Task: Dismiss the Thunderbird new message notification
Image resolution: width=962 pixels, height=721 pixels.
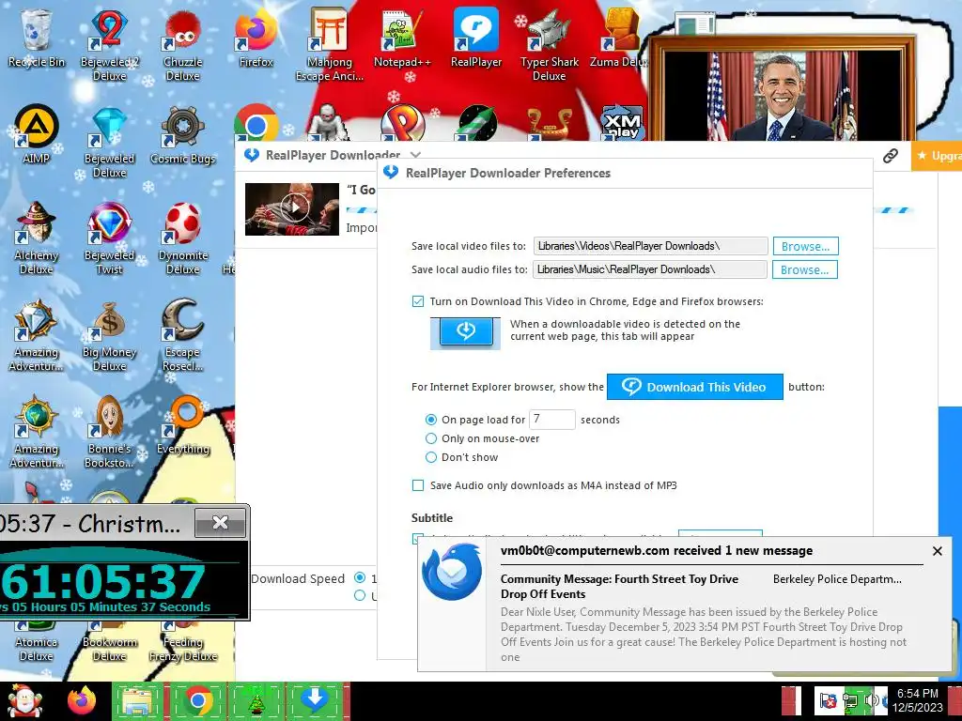Action: [x=937, y=551]
